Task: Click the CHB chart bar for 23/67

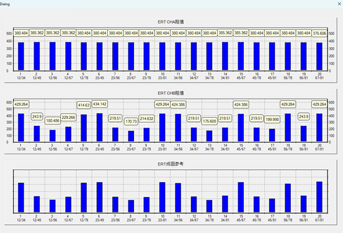Action: [x=131, y=136]
